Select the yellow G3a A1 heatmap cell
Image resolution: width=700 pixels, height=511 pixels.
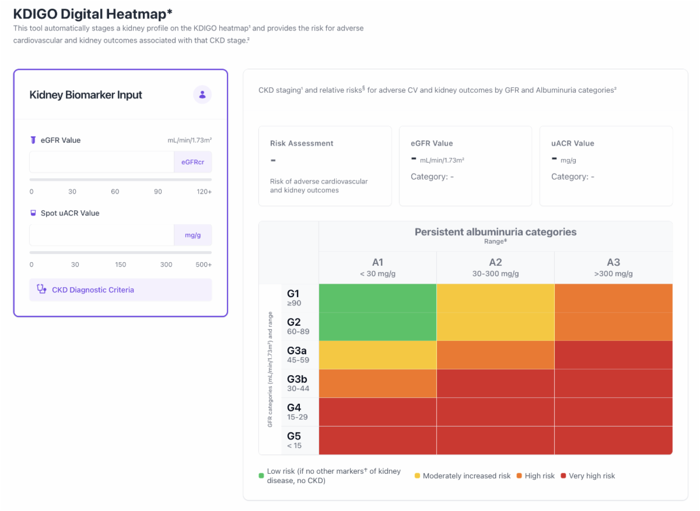[x=377, y=355]
